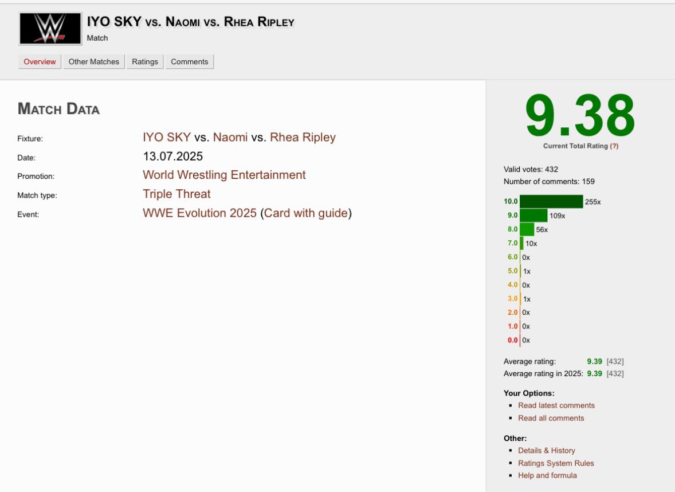Switch to the Other Matches tab
The height and width of the screenshot is (492, 675).
(94, 61)
